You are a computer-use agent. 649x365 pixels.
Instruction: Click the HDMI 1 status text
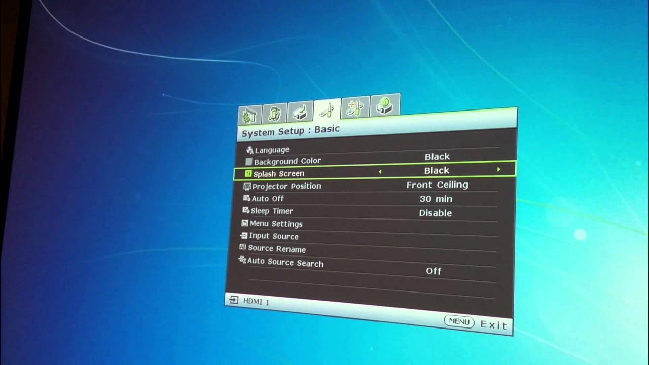(x=256, y=302)
